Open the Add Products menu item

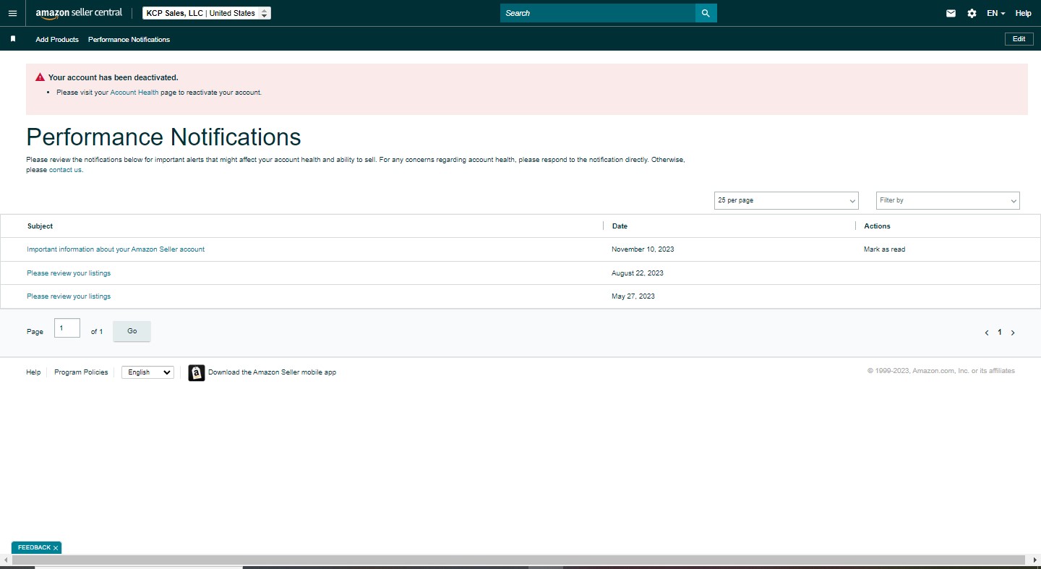coord(57,39)
